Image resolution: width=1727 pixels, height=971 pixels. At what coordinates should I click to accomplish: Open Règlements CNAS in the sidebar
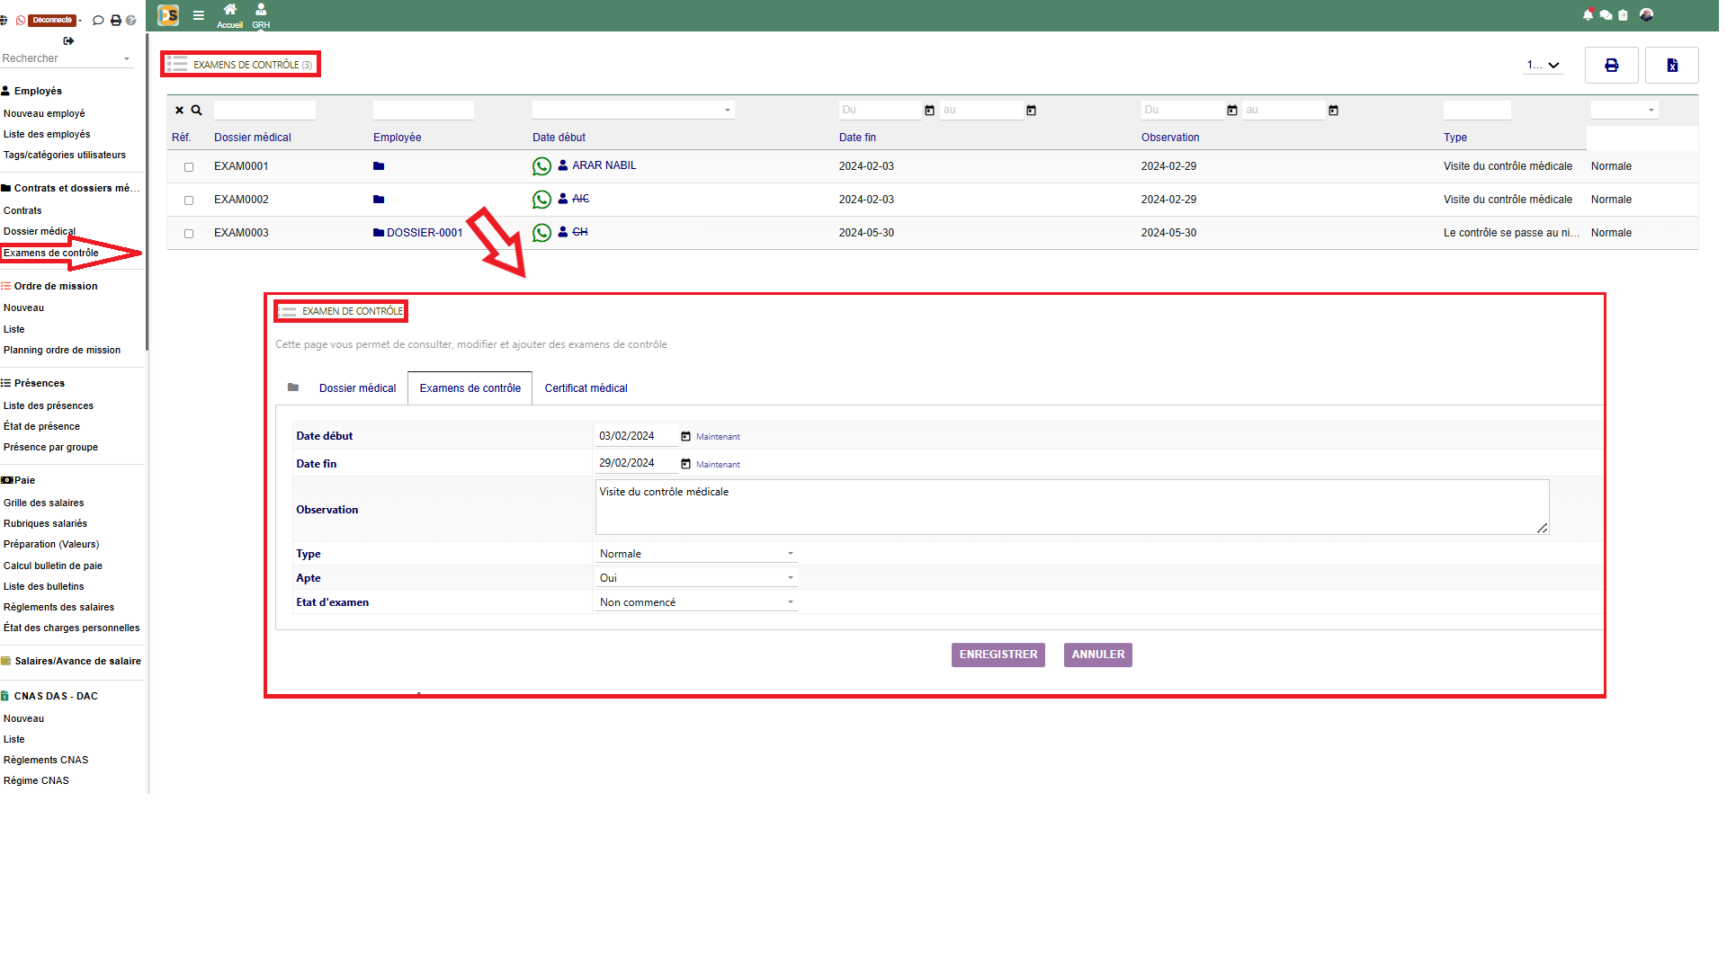[x=46, y=760]
